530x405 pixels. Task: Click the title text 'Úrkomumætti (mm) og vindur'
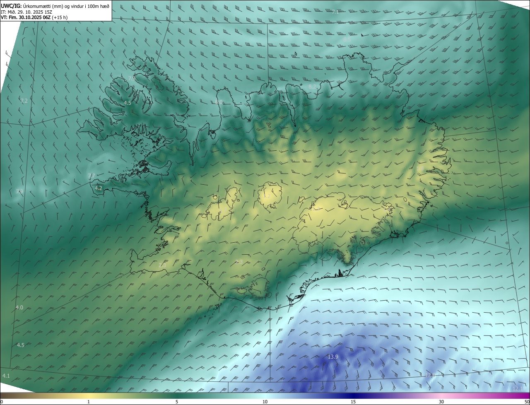coord(53,6)
